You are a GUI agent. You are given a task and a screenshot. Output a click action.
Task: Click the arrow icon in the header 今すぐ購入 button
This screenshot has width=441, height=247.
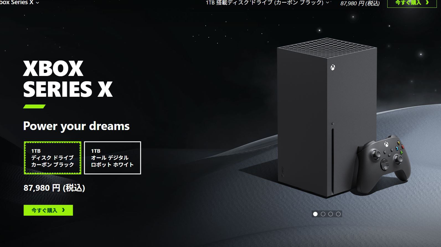point(427,2)
